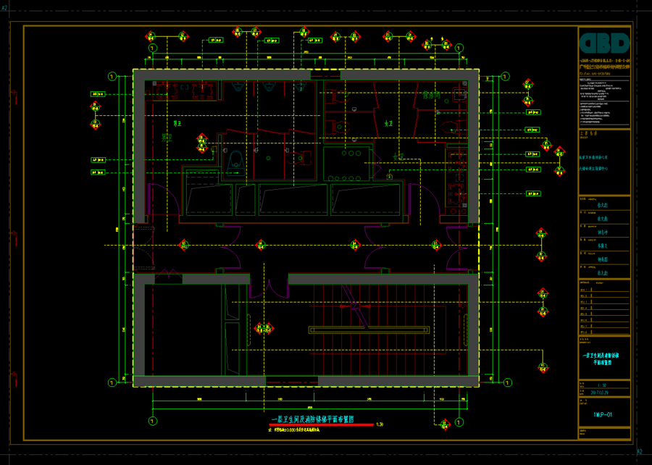Click the 女卫 room label in upper right room

pos(388,123)
